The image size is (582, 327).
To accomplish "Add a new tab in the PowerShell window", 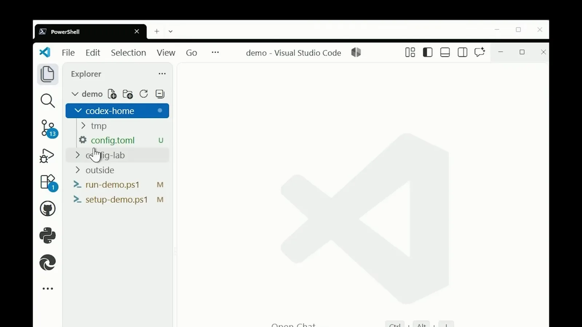I will 157,32.
